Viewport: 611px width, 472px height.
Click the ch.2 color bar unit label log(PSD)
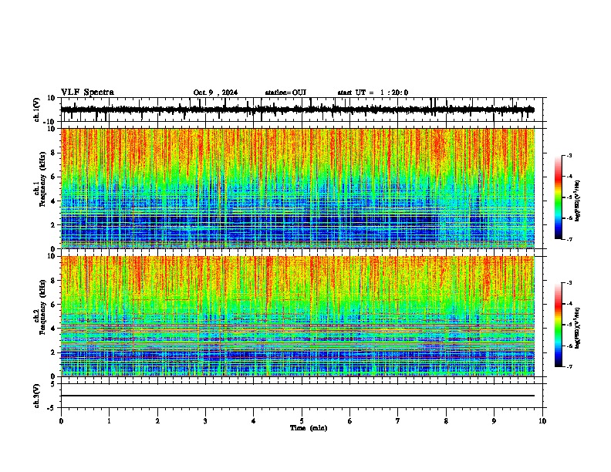pos(577,327)
